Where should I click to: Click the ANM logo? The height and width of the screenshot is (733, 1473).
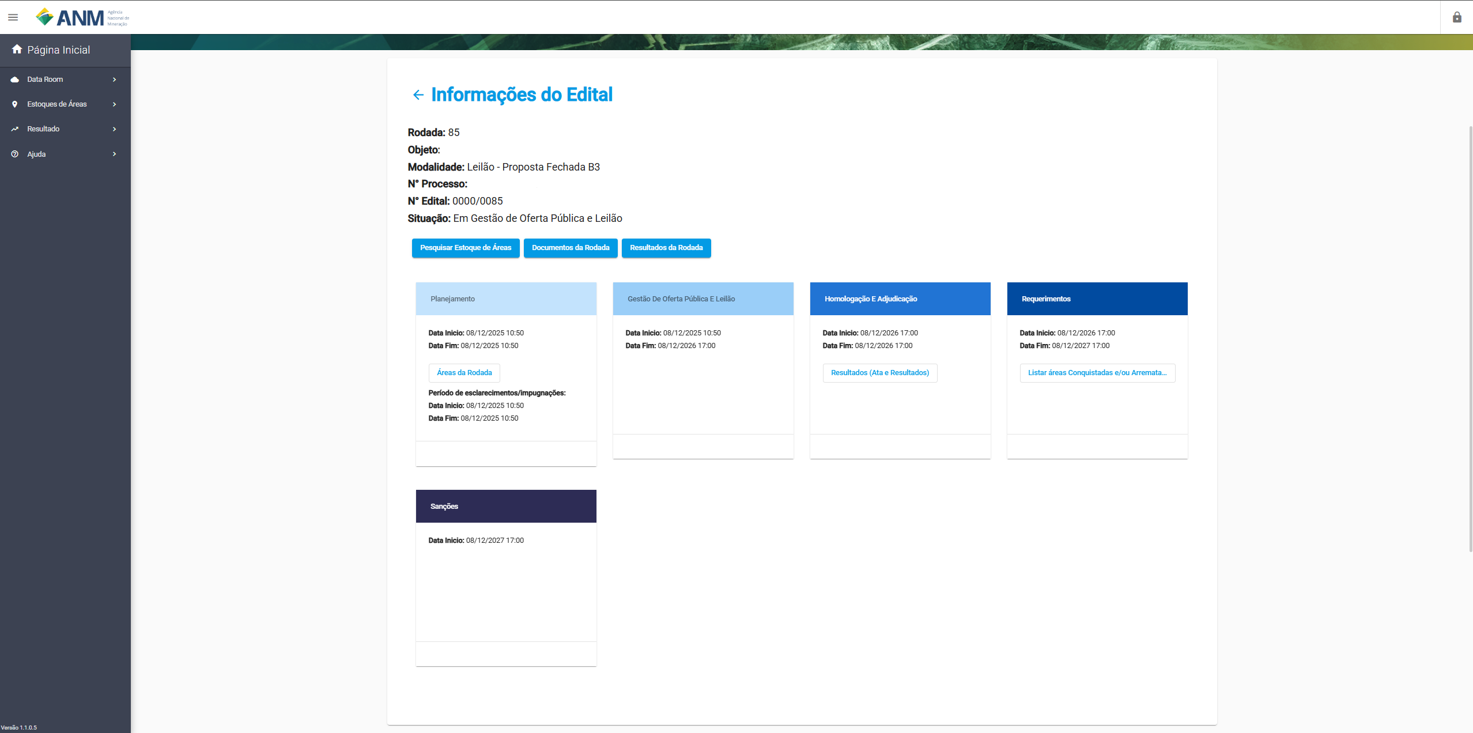82,17
